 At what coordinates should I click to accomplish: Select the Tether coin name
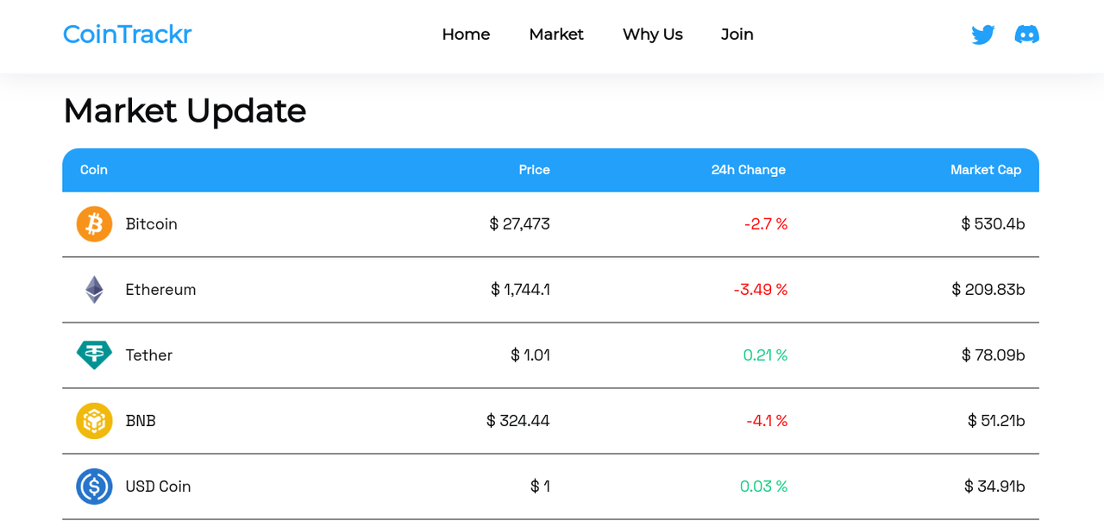tap(149, 355)
